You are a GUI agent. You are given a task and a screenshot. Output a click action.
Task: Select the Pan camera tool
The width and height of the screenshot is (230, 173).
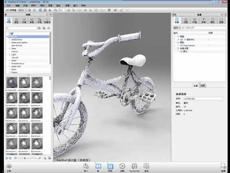click(x=45, y=10)
